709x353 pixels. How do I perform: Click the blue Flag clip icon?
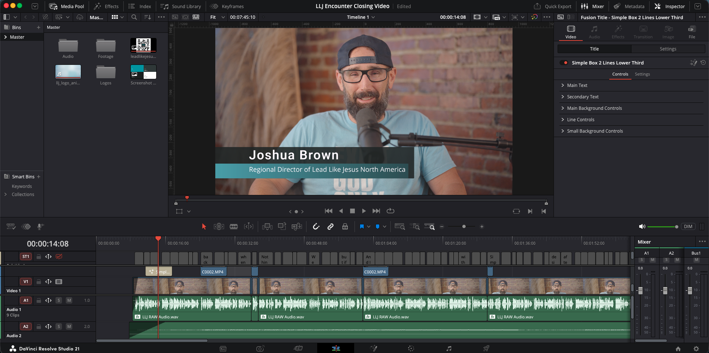click(362, 227)
